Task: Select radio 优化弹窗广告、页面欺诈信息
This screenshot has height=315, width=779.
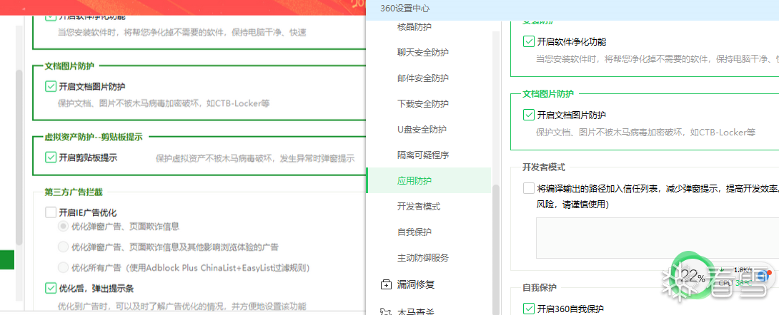Action: (x=63, y=227)
